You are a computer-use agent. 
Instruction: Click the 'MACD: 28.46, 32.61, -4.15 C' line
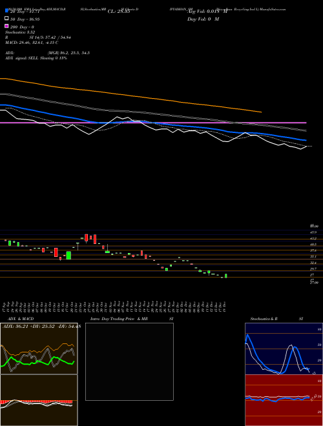(32, 43)
